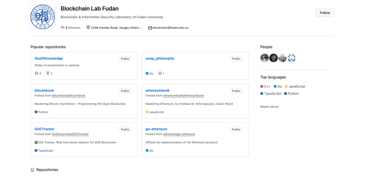Click the Blockchain Lab Fudan heading
Viewport: 366px width, 176px height.
click(90, 9)
